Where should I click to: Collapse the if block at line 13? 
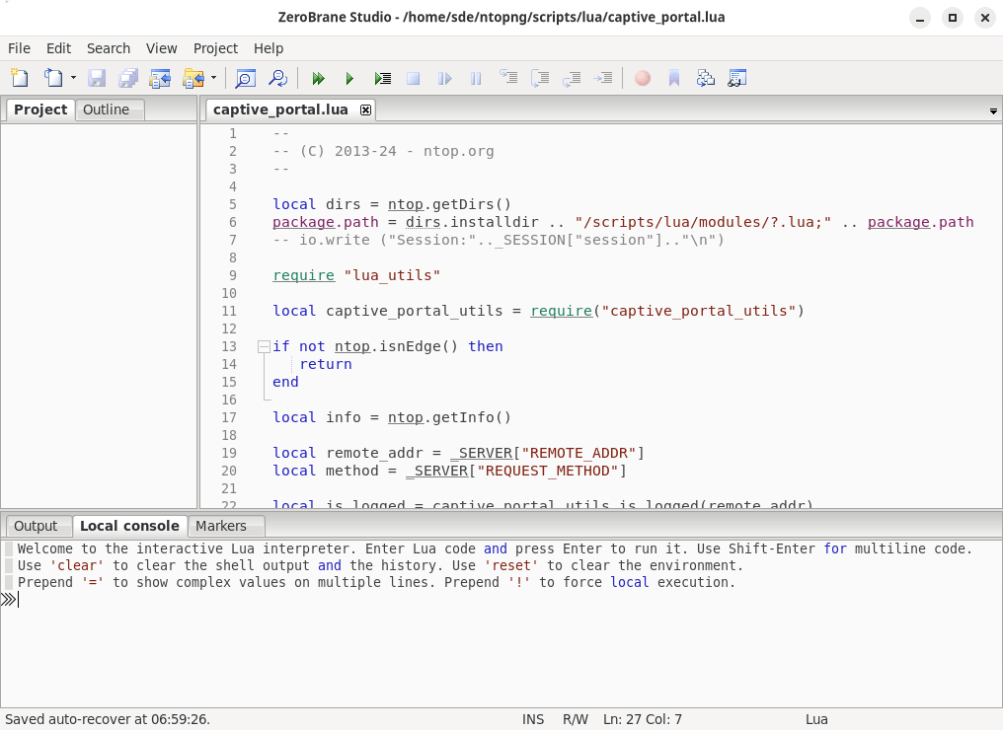tap(264, 346)
